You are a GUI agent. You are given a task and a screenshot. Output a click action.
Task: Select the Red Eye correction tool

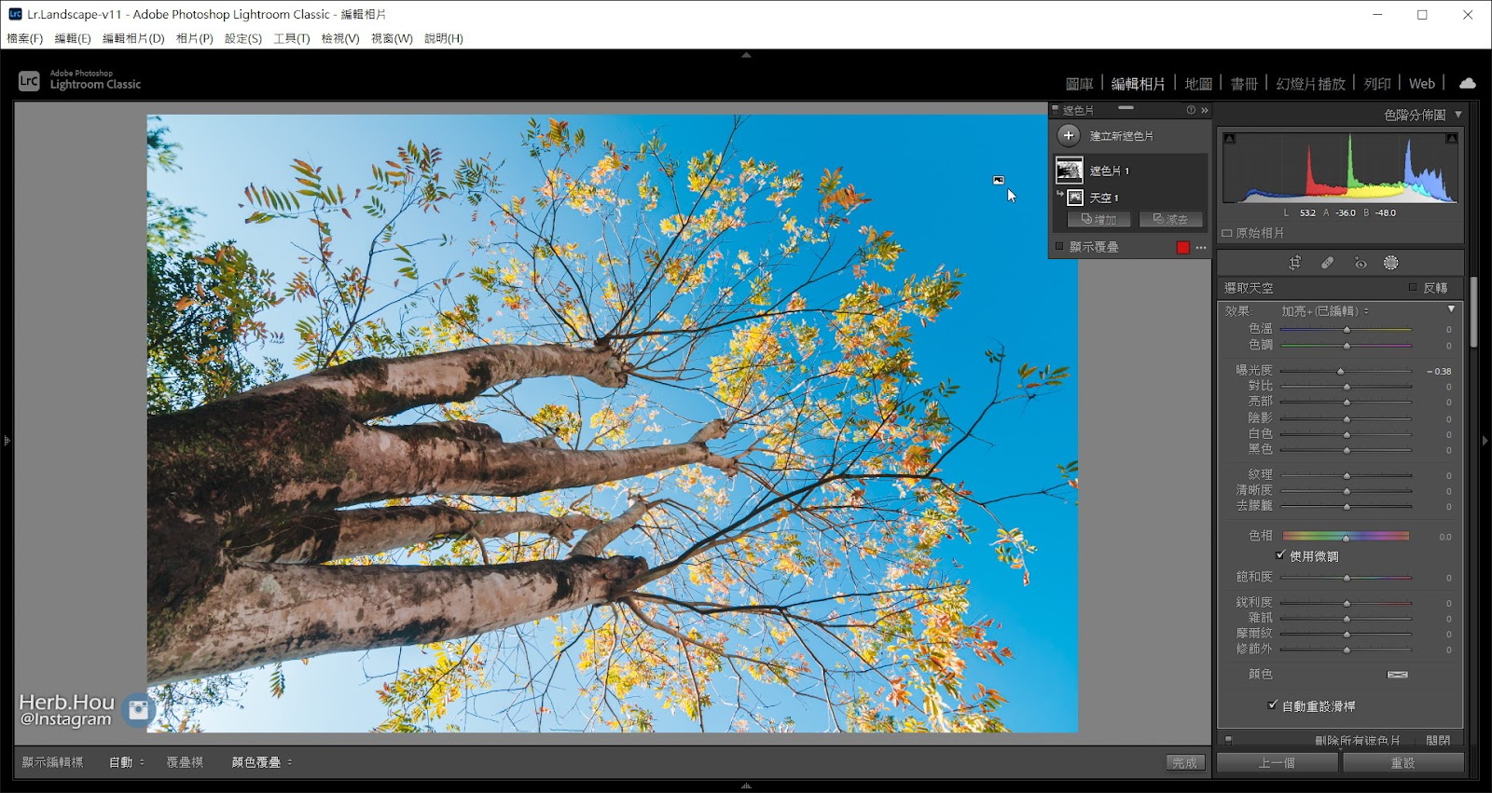click(1361, 263)
